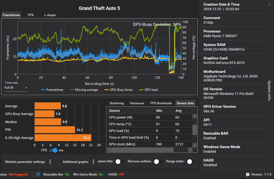Sensor table scroll down arrow
This screenshot has height=179, width=274.
(195, 145)
